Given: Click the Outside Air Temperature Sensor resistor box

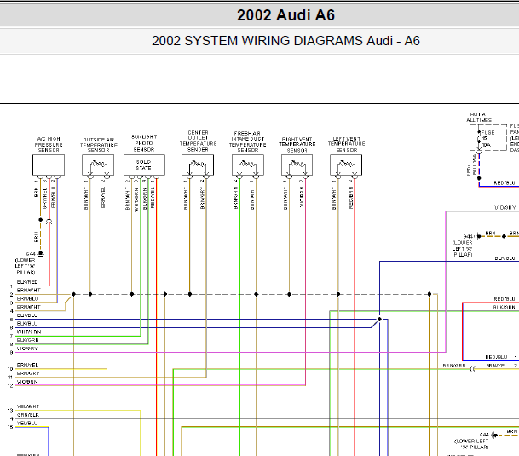Looking at the screenshot, I should tap(98, 165).
